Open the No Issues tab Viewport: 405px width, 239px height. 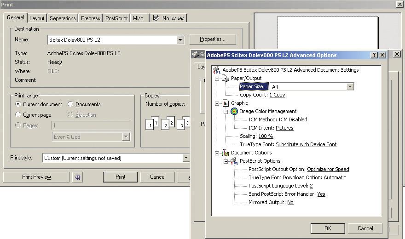[x=168, y=18]
